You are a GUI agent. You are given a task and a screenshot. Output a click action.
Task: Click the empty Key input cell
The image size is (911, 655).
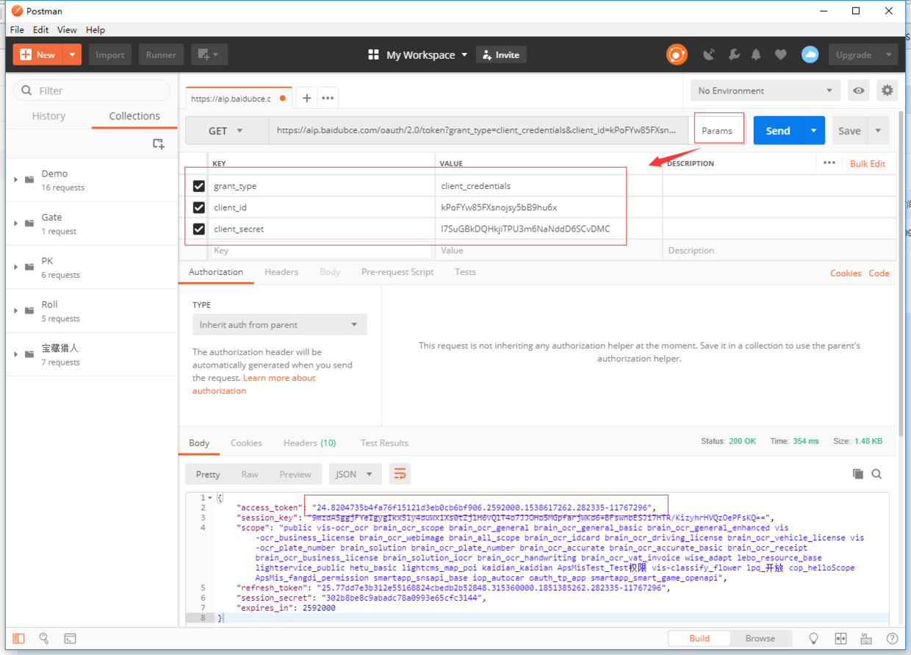pyautogui.click(x=322, y=251)
